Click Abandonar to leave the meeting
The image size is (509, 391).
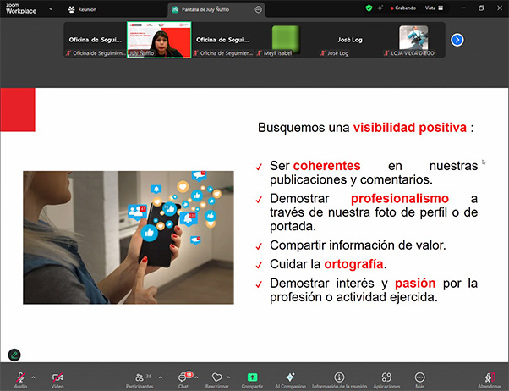point(490,380)
